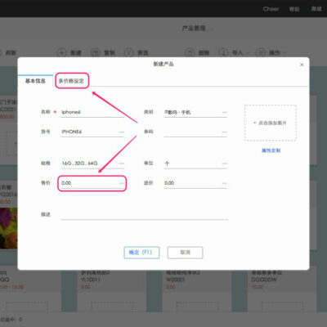Click the product card coded YL10011
327x327 pixels.
click(x=112, y=291)
